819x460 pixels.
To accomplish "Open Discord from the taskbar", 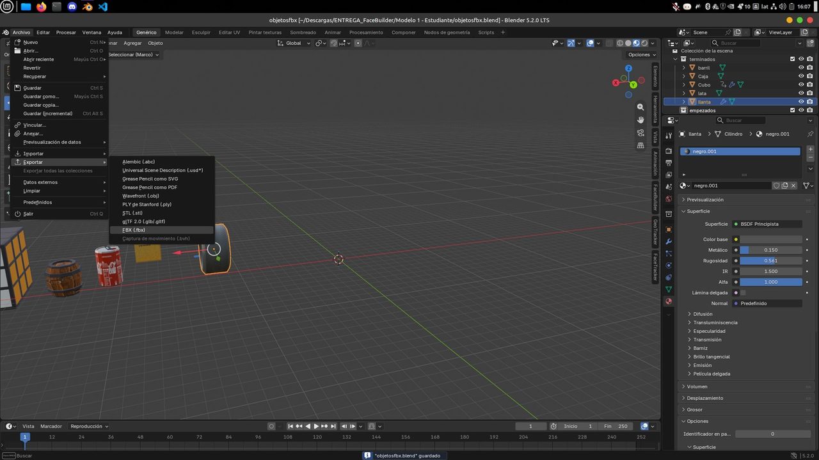I will pyautogui.click(x=72, y=6).
